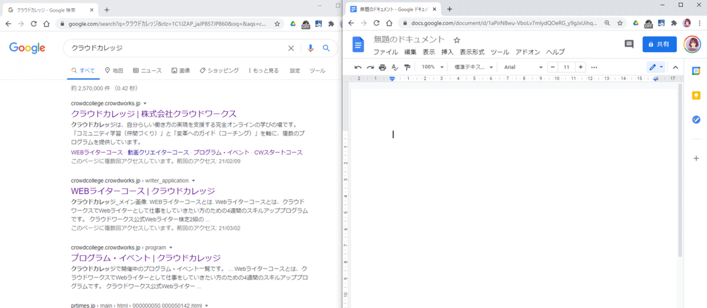Decrease font size with minus button

click(553, 67)
